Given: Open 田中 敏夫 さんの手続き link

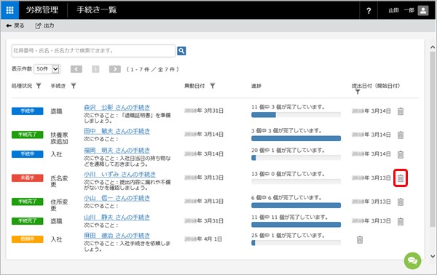Looking at the screenshot, I should point(117,131).
